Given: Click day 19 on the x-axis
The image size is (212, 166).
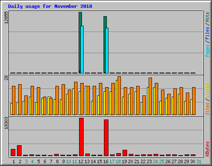Looking at the screenshot, I should pos(124,161).
